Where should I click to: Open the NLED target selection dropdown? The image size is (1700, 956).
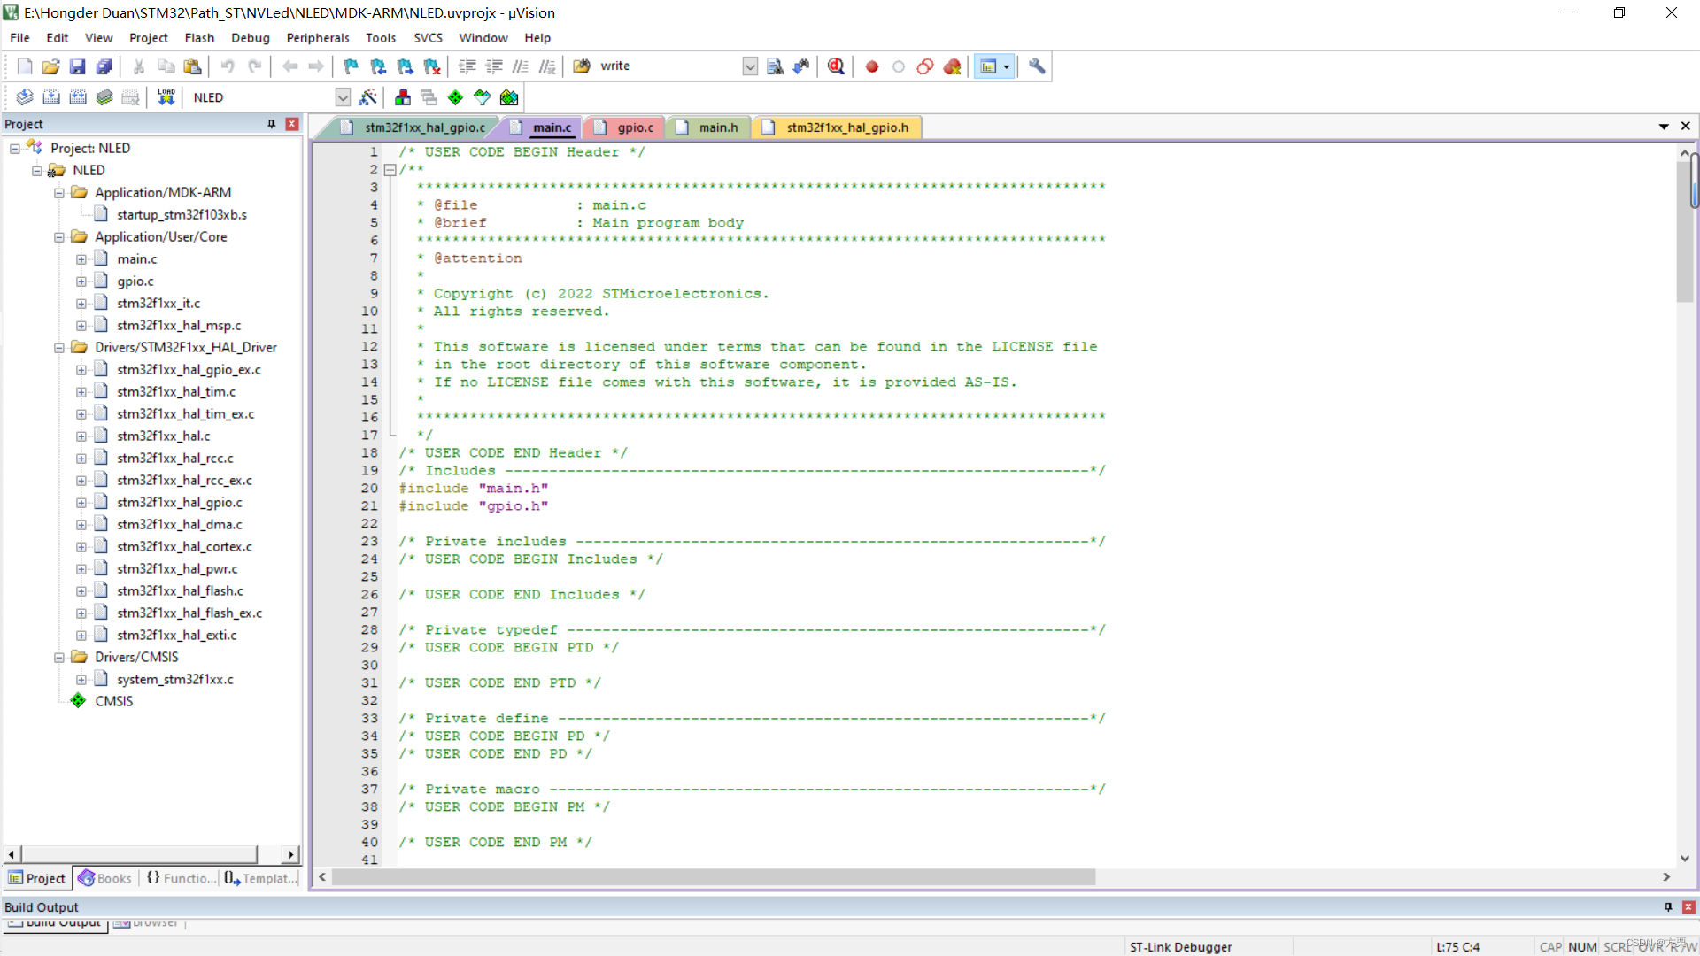tap(343, 97)
